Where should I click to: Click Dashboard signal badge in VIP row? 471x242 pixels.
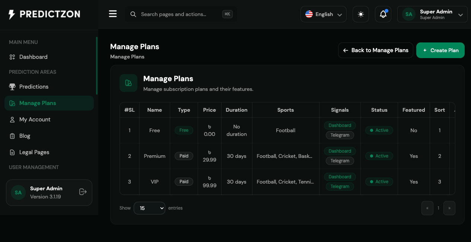pyautogui.click(x=340, y=177)
